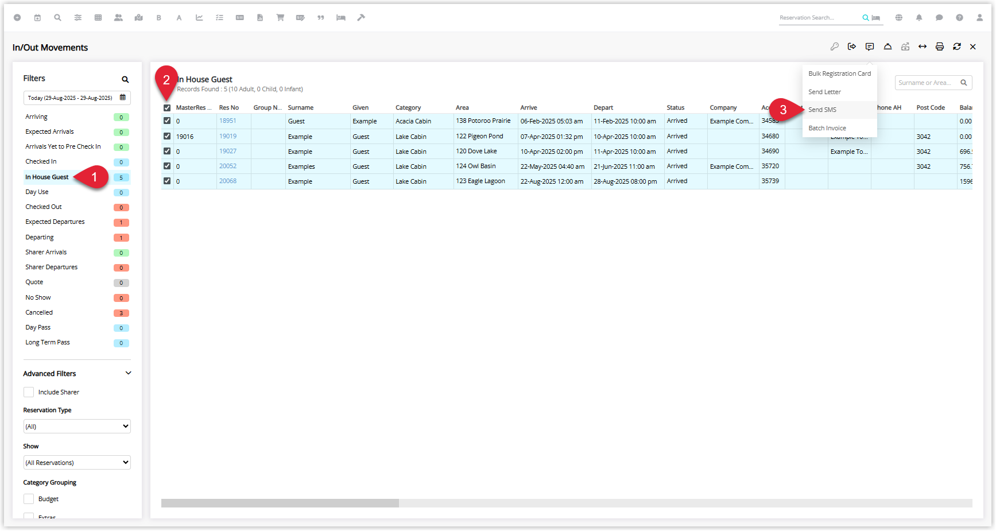The image size is (996, 531).
Task: Enable the Include Sharer checkbox
Action: click(29, 392)
